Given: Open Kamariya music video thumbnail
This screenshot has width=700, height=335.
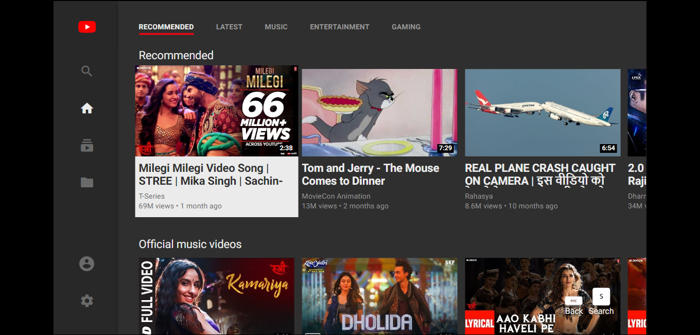Looking at the screenshot, I should (217, 296).
